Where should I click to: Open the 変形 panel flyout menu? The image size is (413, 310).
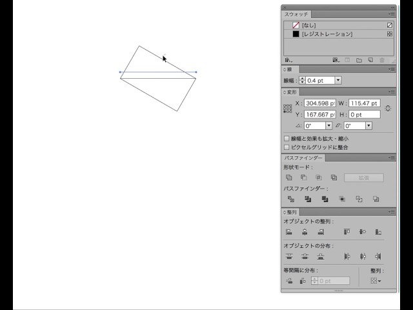pyautogui.click(x=391, y=92)
